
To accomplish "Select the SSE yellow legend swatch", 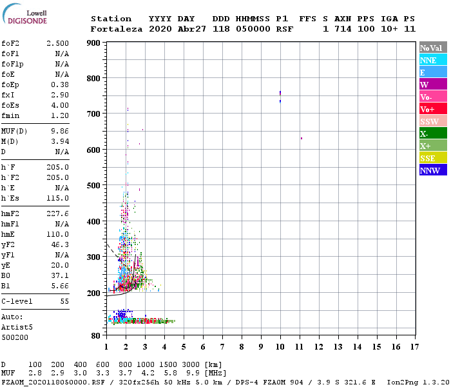I will [433, 158].
